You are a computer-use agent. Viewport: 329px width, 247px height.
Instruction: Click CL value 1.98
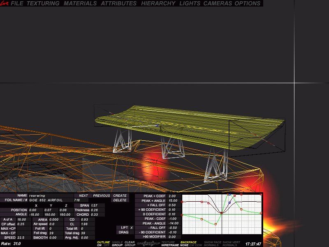point(88,224)
